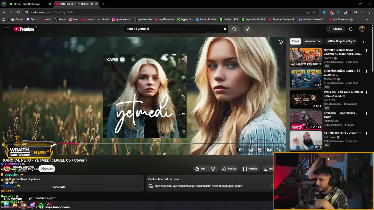
Task: Select the KRMN Graphic adlı yükle chip
Action: [x=342, y=41]
